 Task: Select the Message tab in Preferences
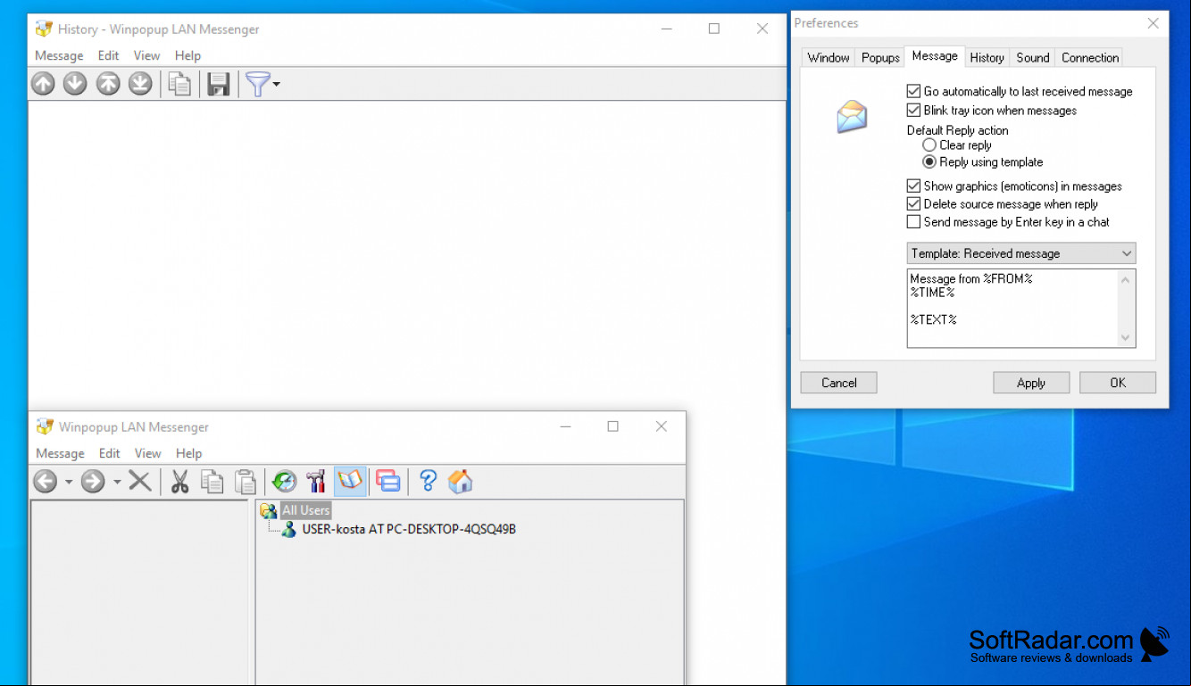point(935,56)
